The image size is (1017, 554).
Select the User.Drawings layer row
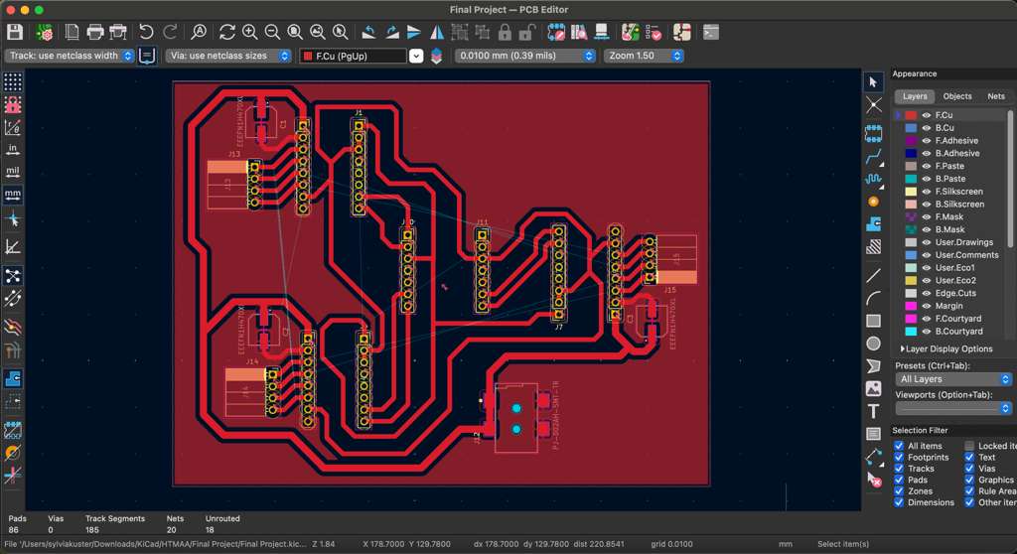coord(950,242)
